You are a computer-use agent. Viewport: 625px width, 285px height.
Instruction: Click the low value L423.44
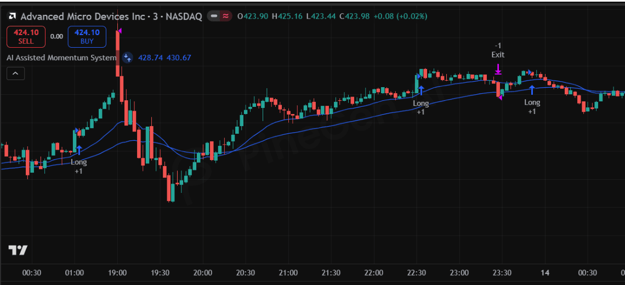[x=321, y=16]
